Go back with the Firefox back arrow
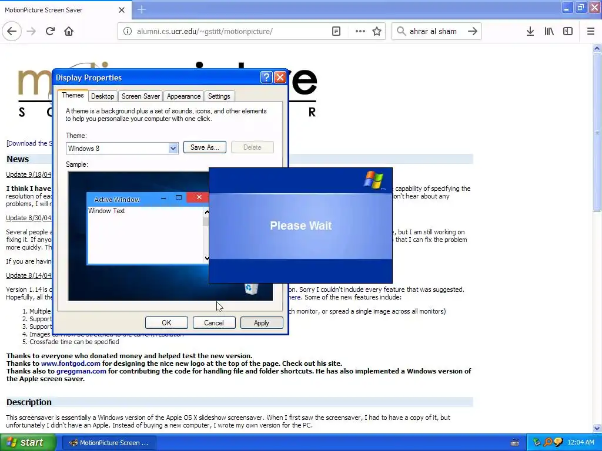The width and height of the screenshot is (602, 451). point(12,32)
